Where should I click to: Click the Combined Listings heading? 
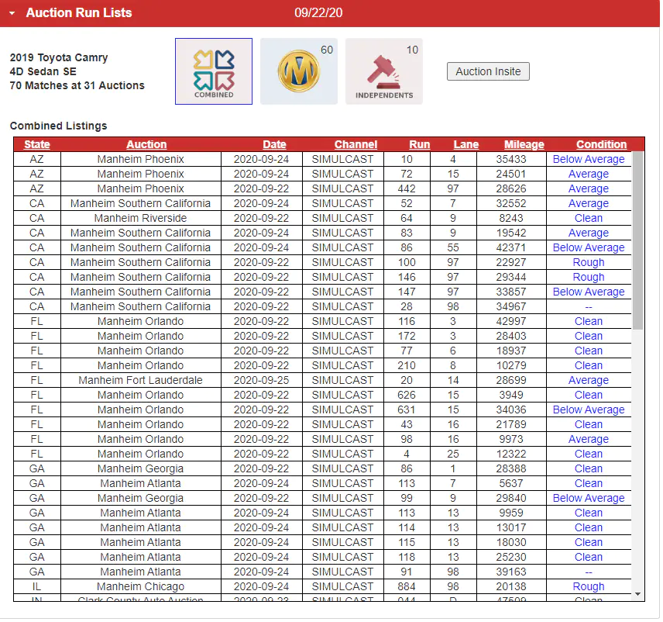59,126
